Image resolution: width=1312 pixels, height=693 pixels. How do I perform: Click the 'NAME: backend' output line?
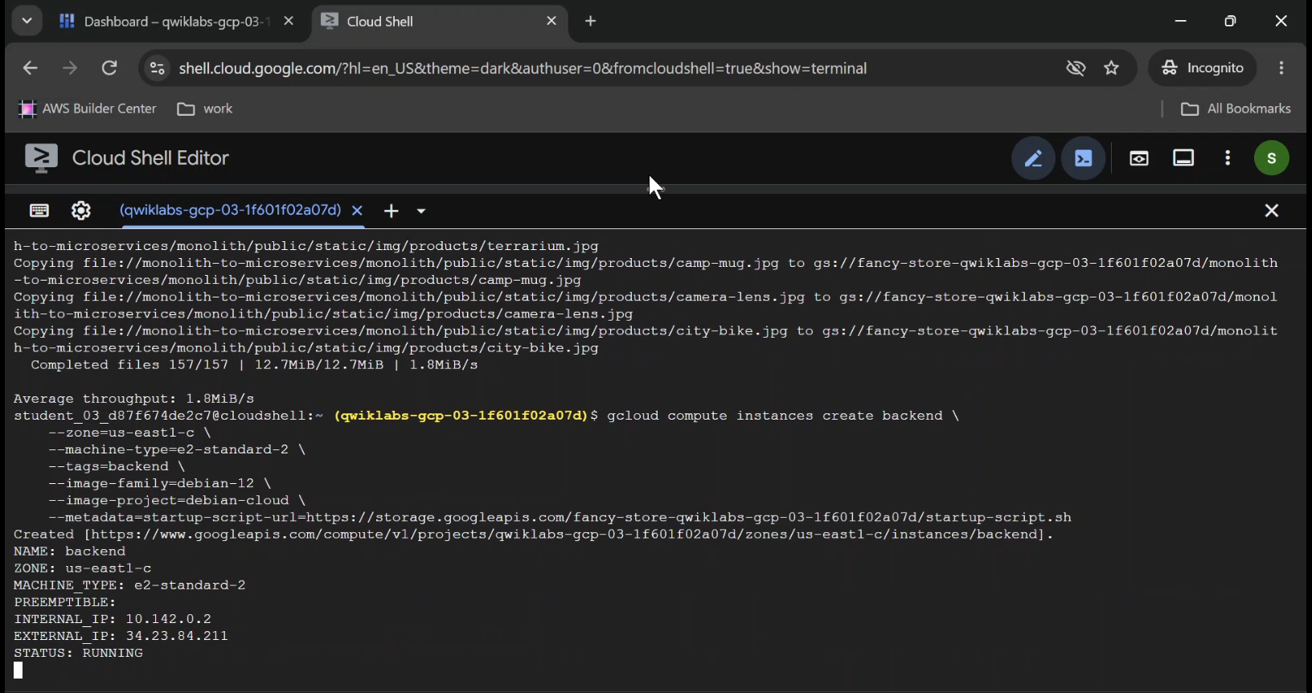pyautogui.click(x=69, y=552)
